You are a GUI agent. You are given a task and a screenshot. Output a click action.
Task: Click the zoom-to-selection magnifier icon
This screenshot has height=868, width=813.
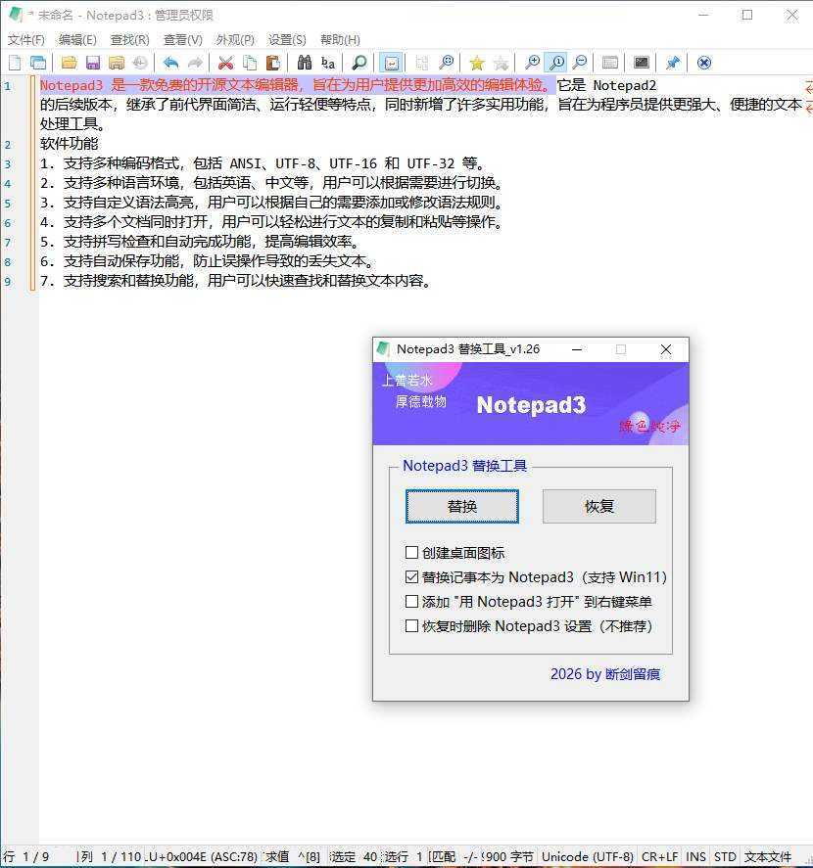pos(446,63)
